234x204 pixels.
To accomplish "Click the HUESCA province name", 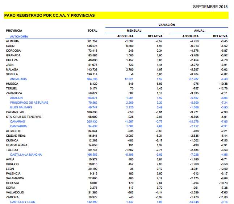I will (12, 84).
